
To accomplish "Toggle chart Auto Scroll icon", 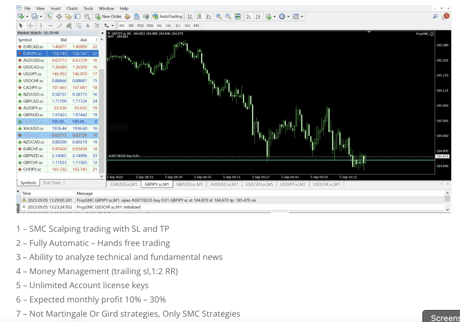I will coord(249,16).
